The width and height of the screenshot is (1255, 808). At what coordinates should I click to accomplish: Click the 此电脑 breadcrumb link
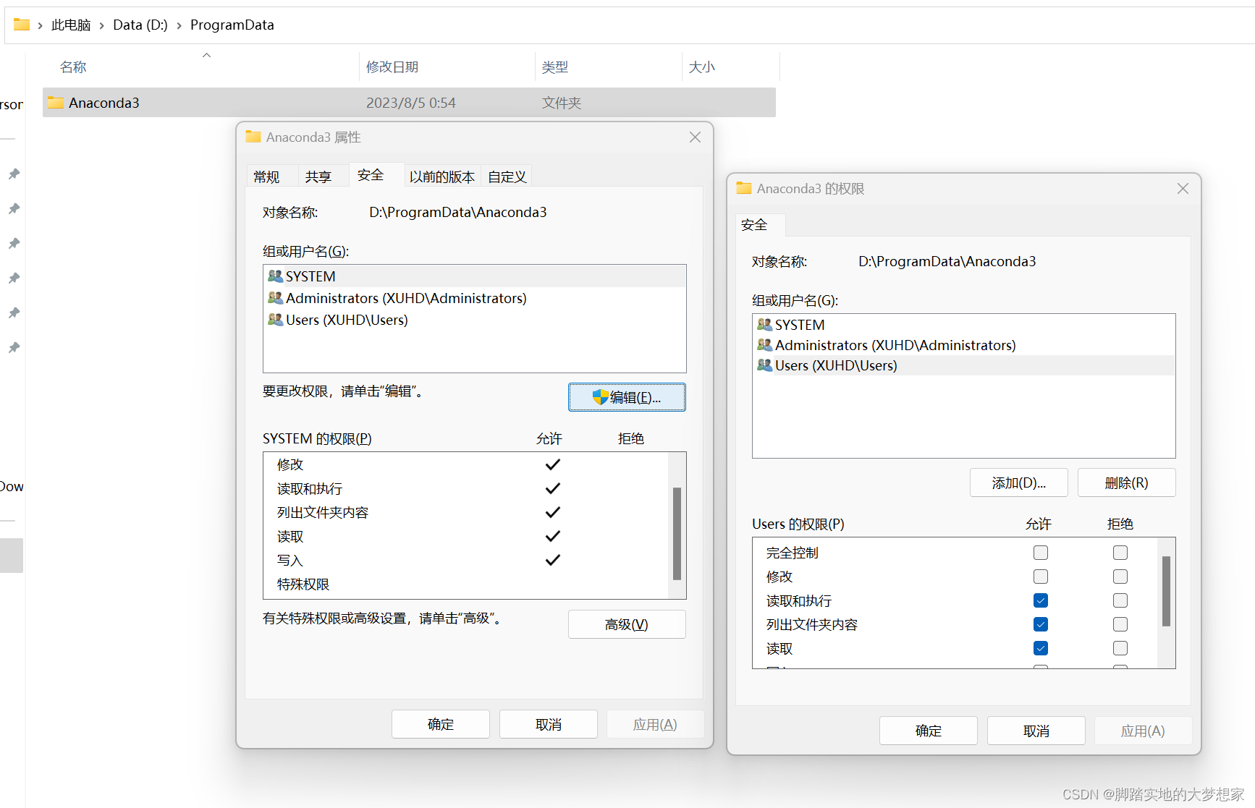coord(70,24)
